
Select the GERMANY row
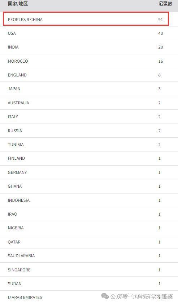[x=89, y=172]
